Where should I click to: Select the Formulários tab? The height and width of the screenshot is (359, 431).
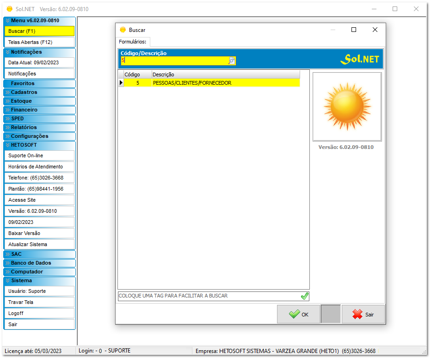pyautogui.click(x=132, y=42)
